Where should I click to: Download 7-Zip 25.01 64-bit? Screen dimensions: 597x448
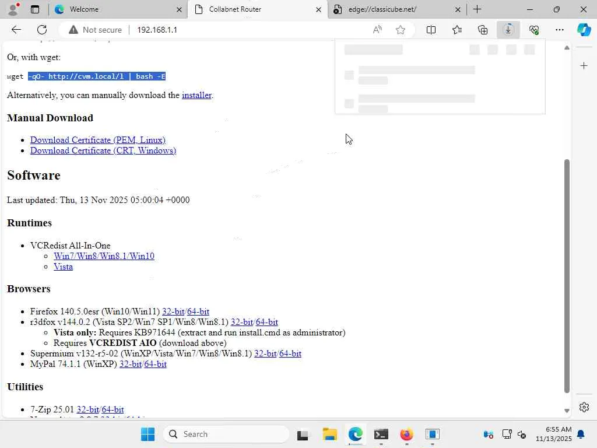[113, 409]
